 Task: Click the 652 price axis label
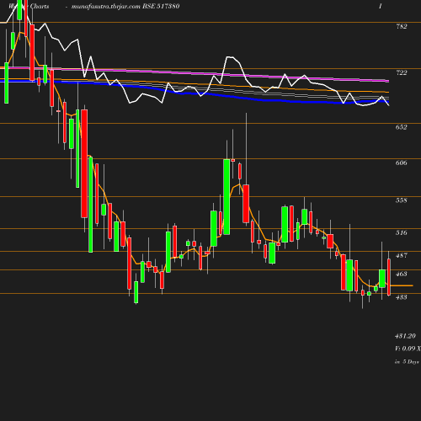click(401, 127)
